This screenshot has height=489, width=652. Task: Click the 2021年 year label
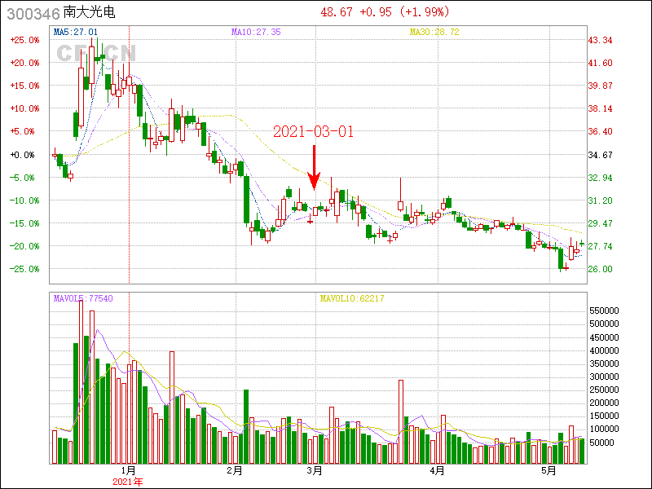point(128,482)
